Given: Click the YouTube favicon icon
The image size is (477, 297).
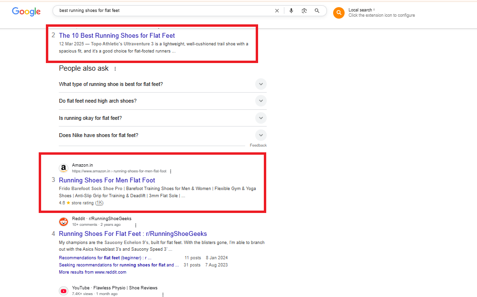Looking at the screenshot, I should point(64,291).
